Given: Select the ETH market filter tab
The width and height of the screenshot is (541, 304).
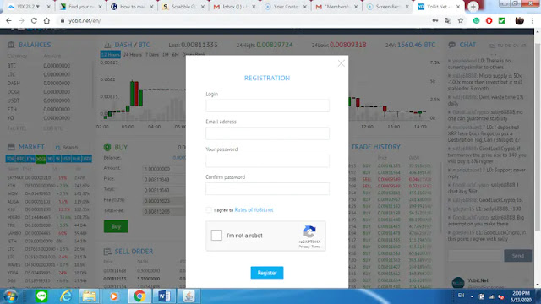Looking at the screenshot, I should (x=30, y=159).
